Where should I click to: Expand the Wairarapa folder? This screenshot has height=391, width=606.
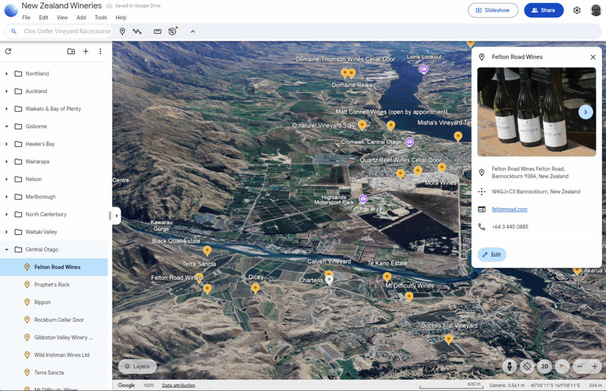(7, 161)
